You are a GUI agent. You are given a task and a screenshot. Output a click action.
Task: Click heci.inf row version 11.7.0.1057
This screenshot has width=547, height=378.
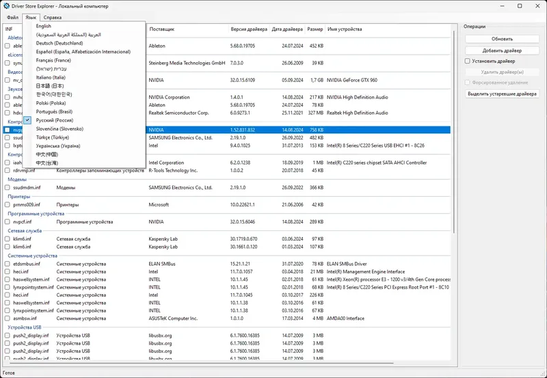tap(227, 271)
